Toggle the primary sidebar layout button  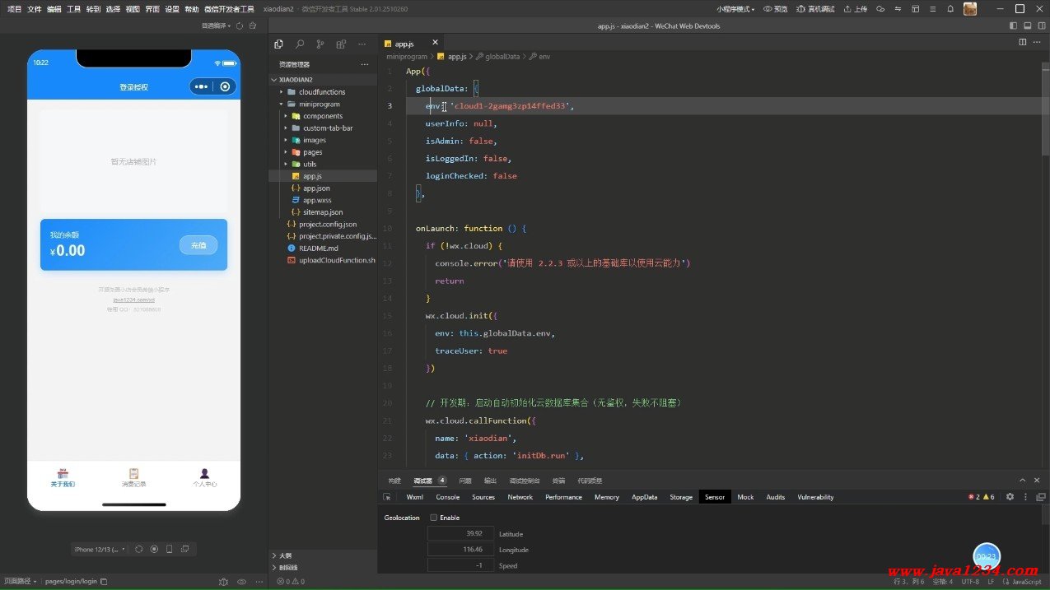1014,26
